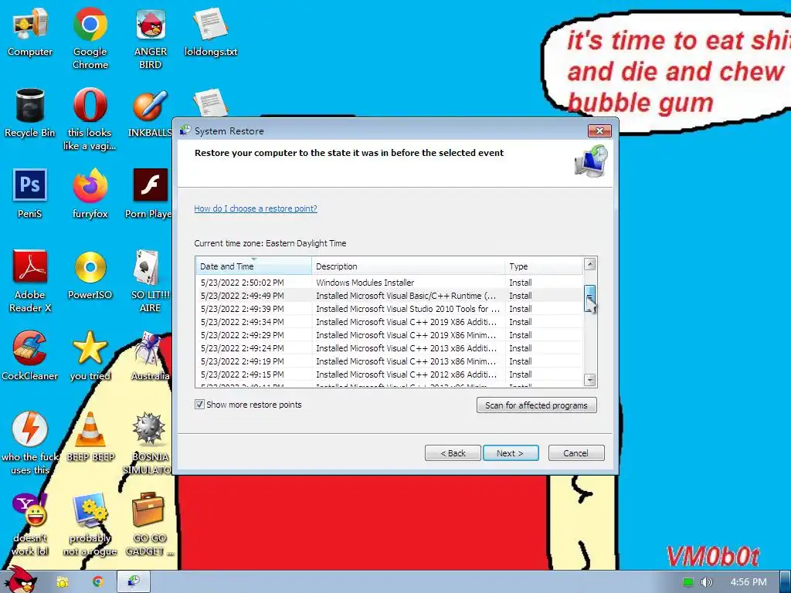
Task: Select the probably not a rogue icon
Action: 90,524
